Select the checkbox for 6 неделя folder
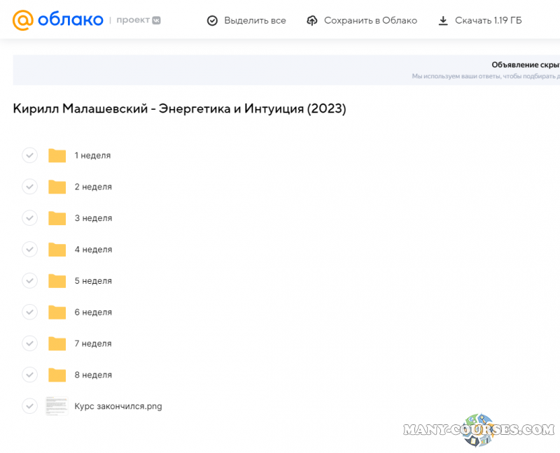560x453 pixels. [x=29, y=312]
